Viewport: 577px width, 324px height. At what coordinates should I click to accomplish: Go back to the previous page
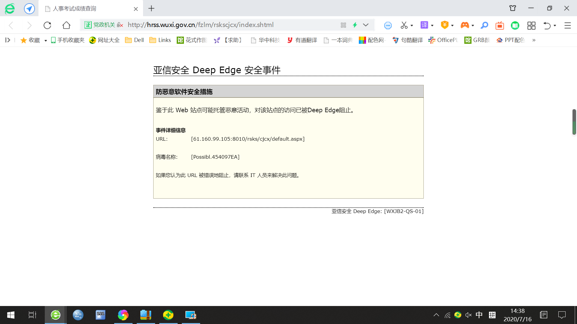click(11, 25)
